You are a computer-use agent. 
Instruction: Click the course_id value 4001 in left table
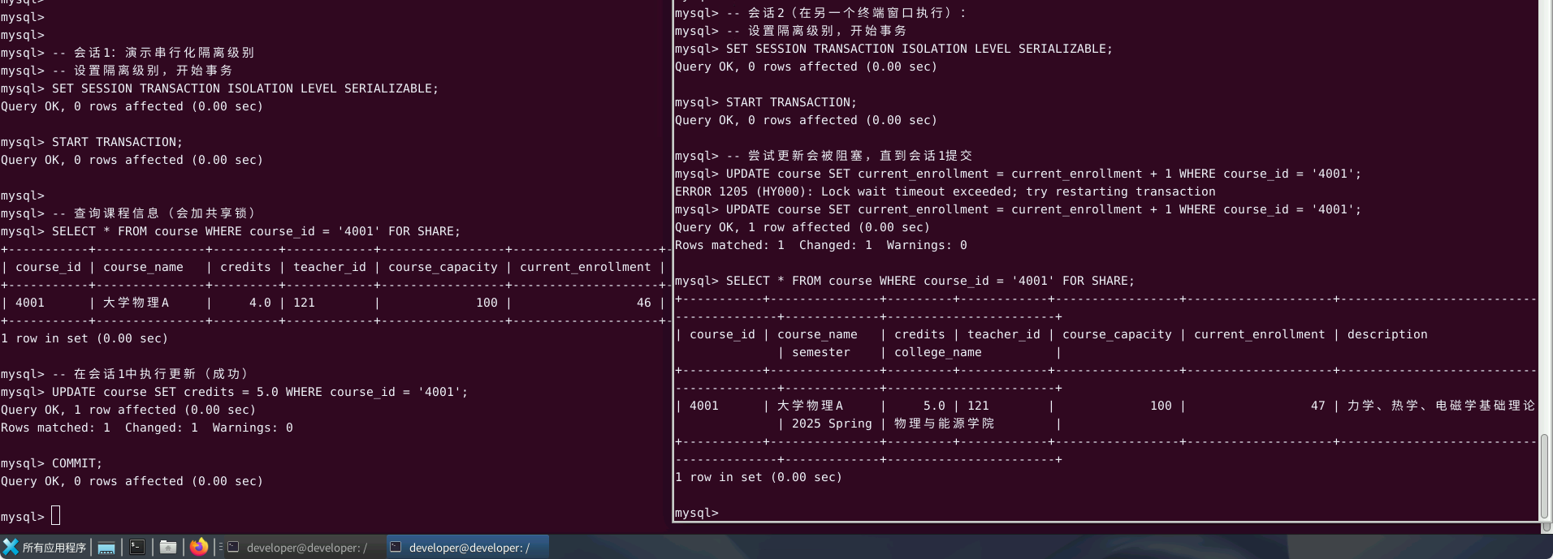(x=30, y=303)
